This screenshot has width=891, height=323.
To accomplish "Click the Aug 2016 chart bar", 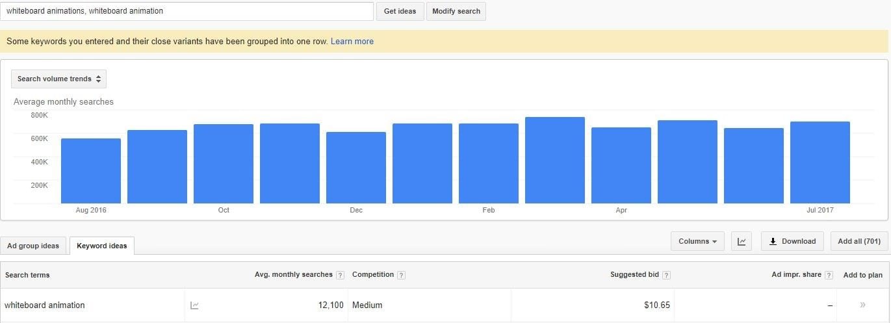I will pyautogui.click(x=91, y=171).
